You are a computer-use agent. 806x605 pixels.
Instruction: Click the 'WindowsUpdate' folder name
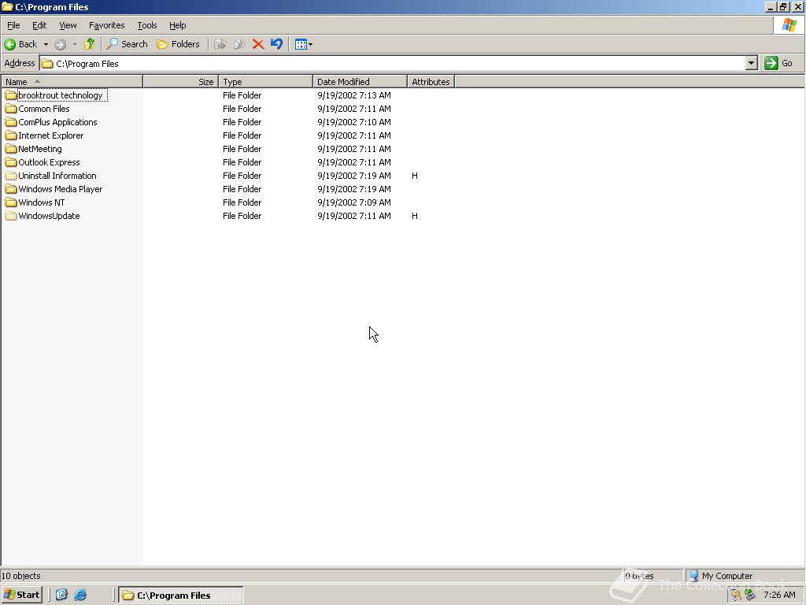50,216
